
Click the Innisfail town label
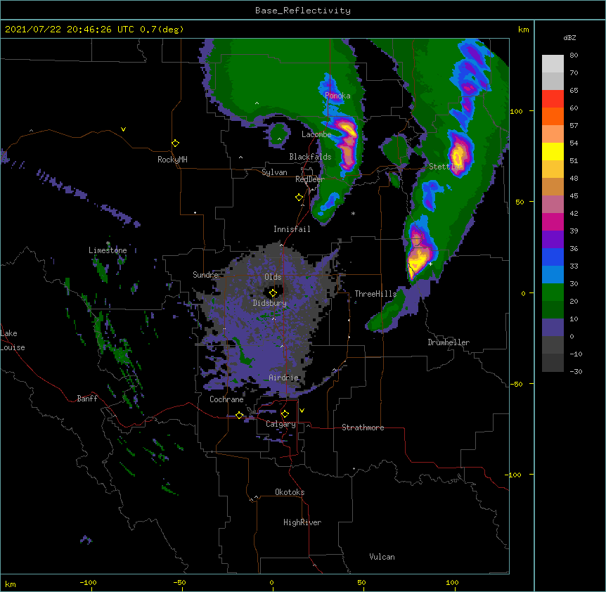tap(292, 229)
